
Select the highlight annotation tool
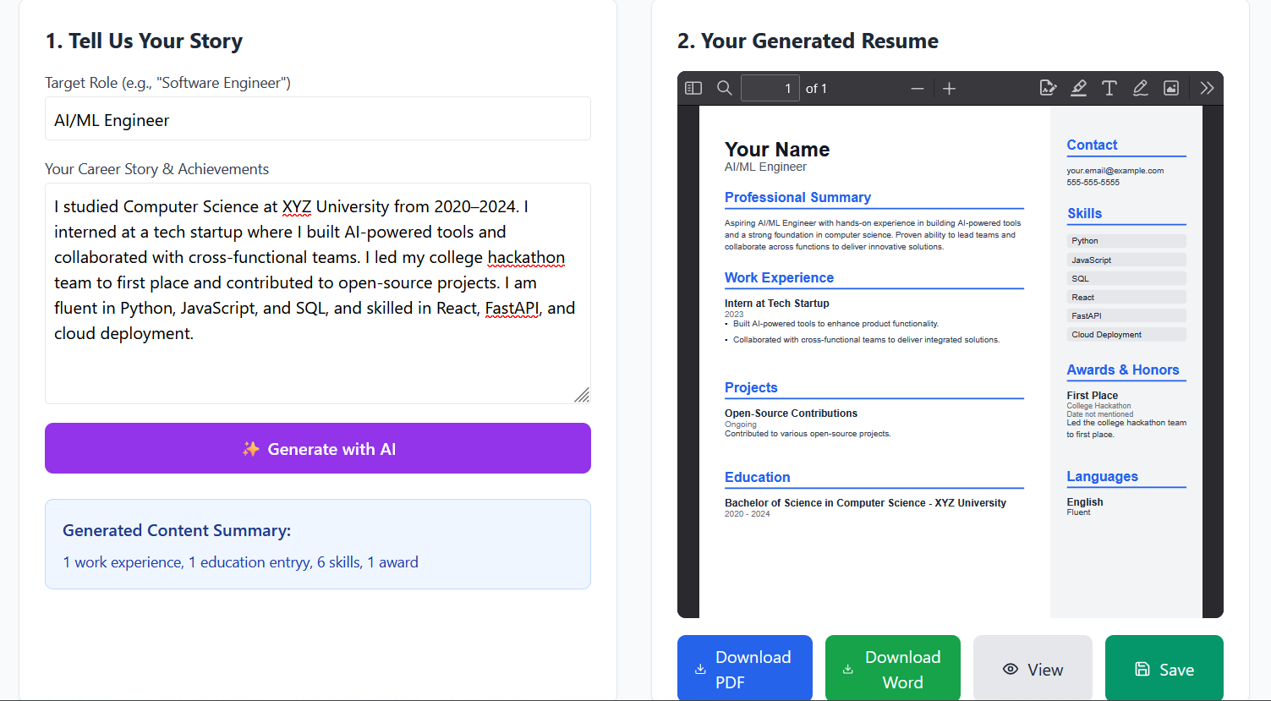(1078, 87)
